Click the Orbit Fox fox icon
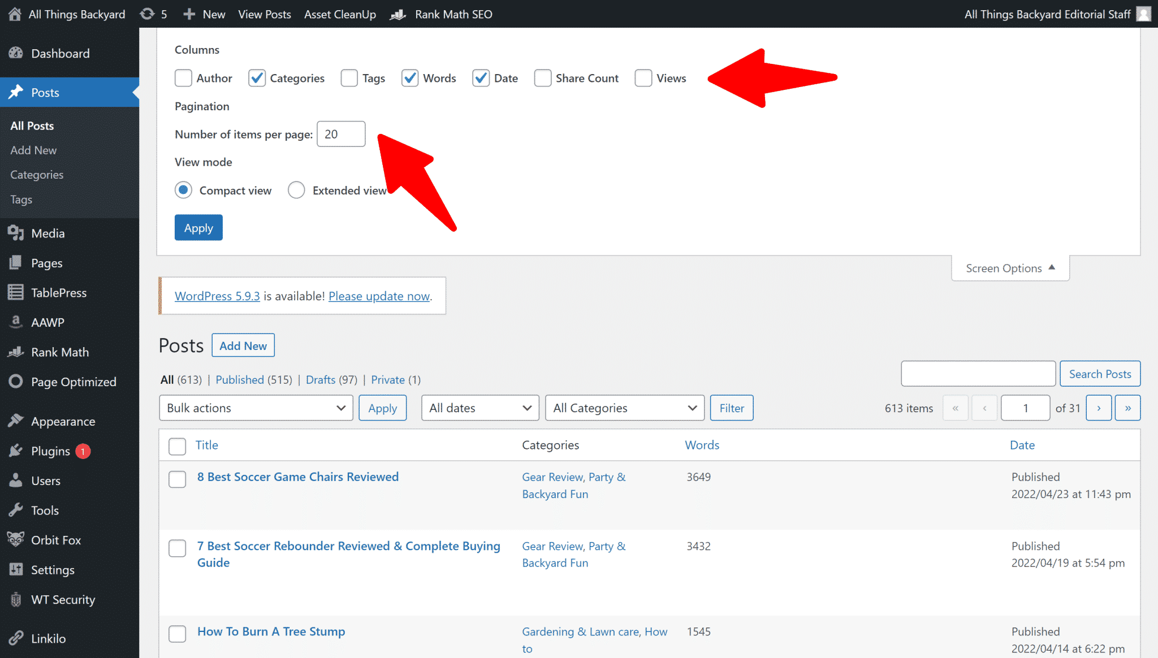 click(16, 539)
